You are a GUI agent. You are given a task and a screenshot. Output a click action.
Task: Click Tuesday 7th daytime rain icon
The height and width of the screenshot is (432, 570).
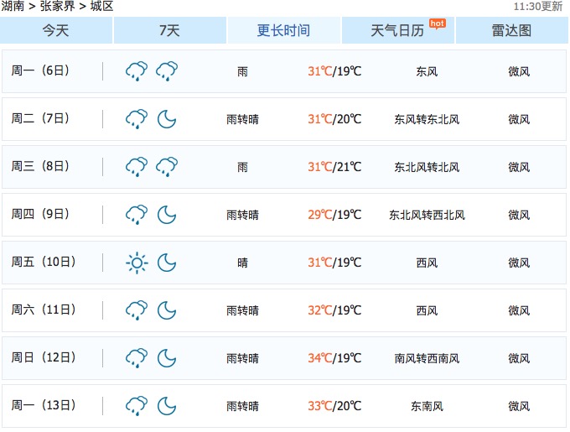tap(137, 119)
